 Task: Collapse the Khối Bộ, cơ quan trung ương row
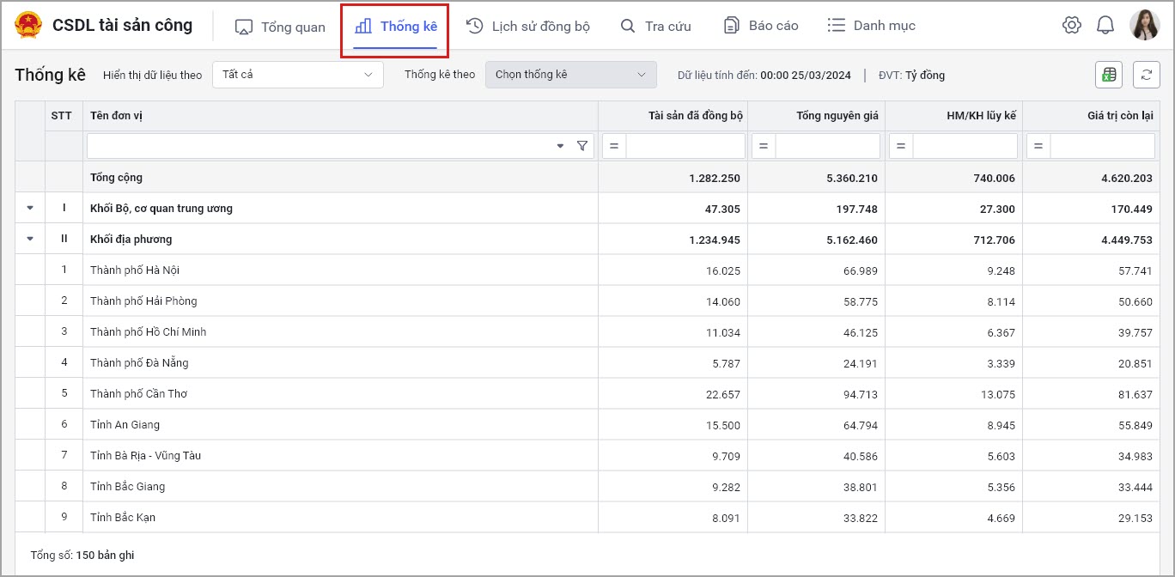tap(30, 208)
